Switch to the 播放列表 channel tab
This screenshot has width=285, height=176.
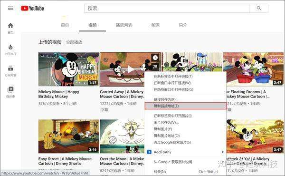coord(124,25)
